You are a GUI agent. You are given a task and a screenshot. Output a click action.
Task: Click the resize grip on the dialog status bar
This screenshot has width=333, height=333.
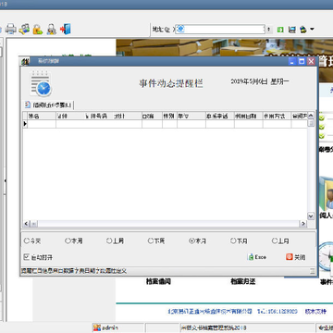point(313,271)
